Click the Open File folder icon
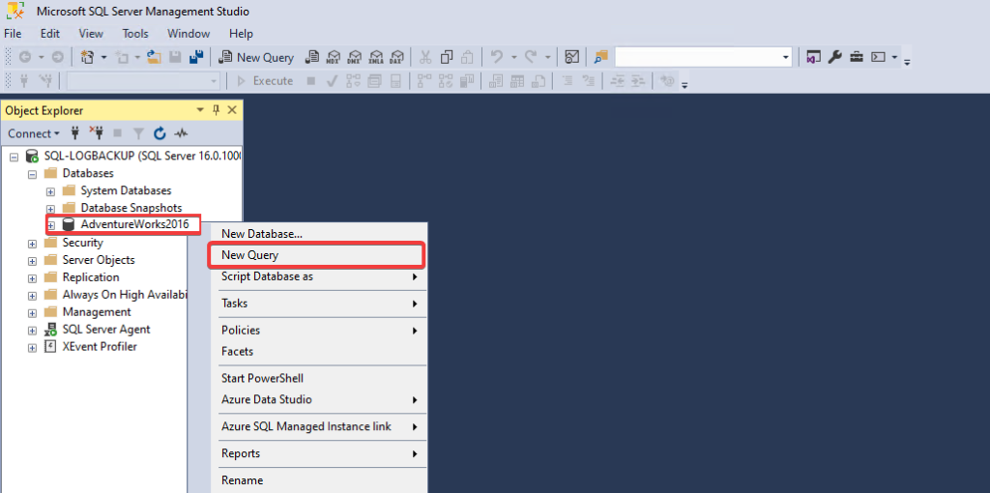Viewport: 990px width, 493px height. [154, 57]
